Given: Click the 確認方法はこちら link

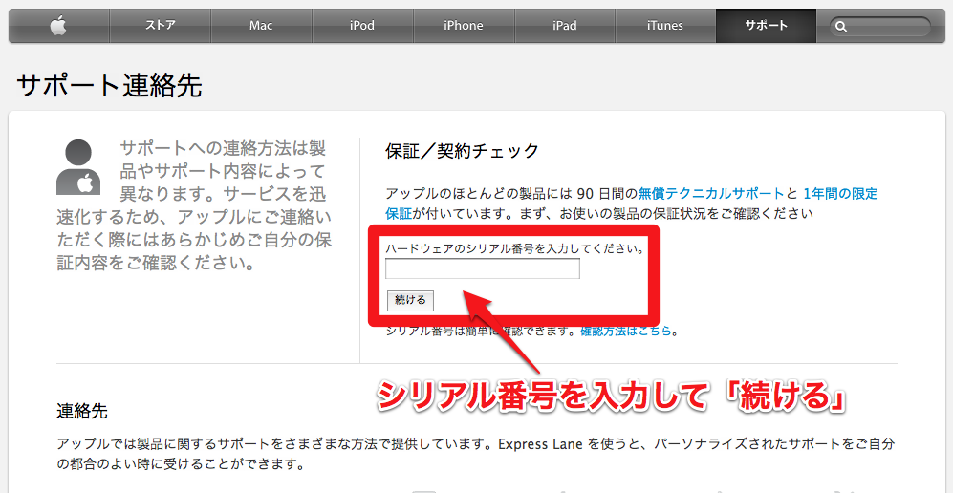Looking at the screenshot, I should coord(626,332).
